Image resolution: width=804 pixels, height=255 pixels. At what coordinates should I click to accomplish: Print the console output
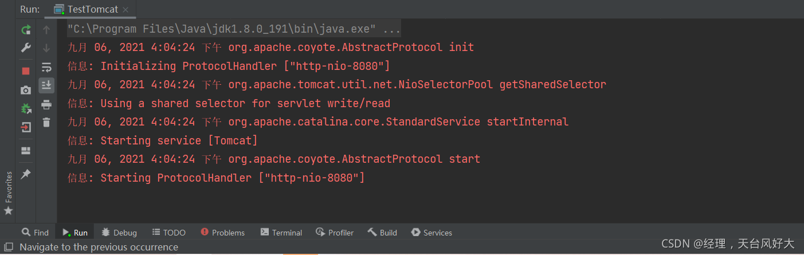(x=46, y=104)
